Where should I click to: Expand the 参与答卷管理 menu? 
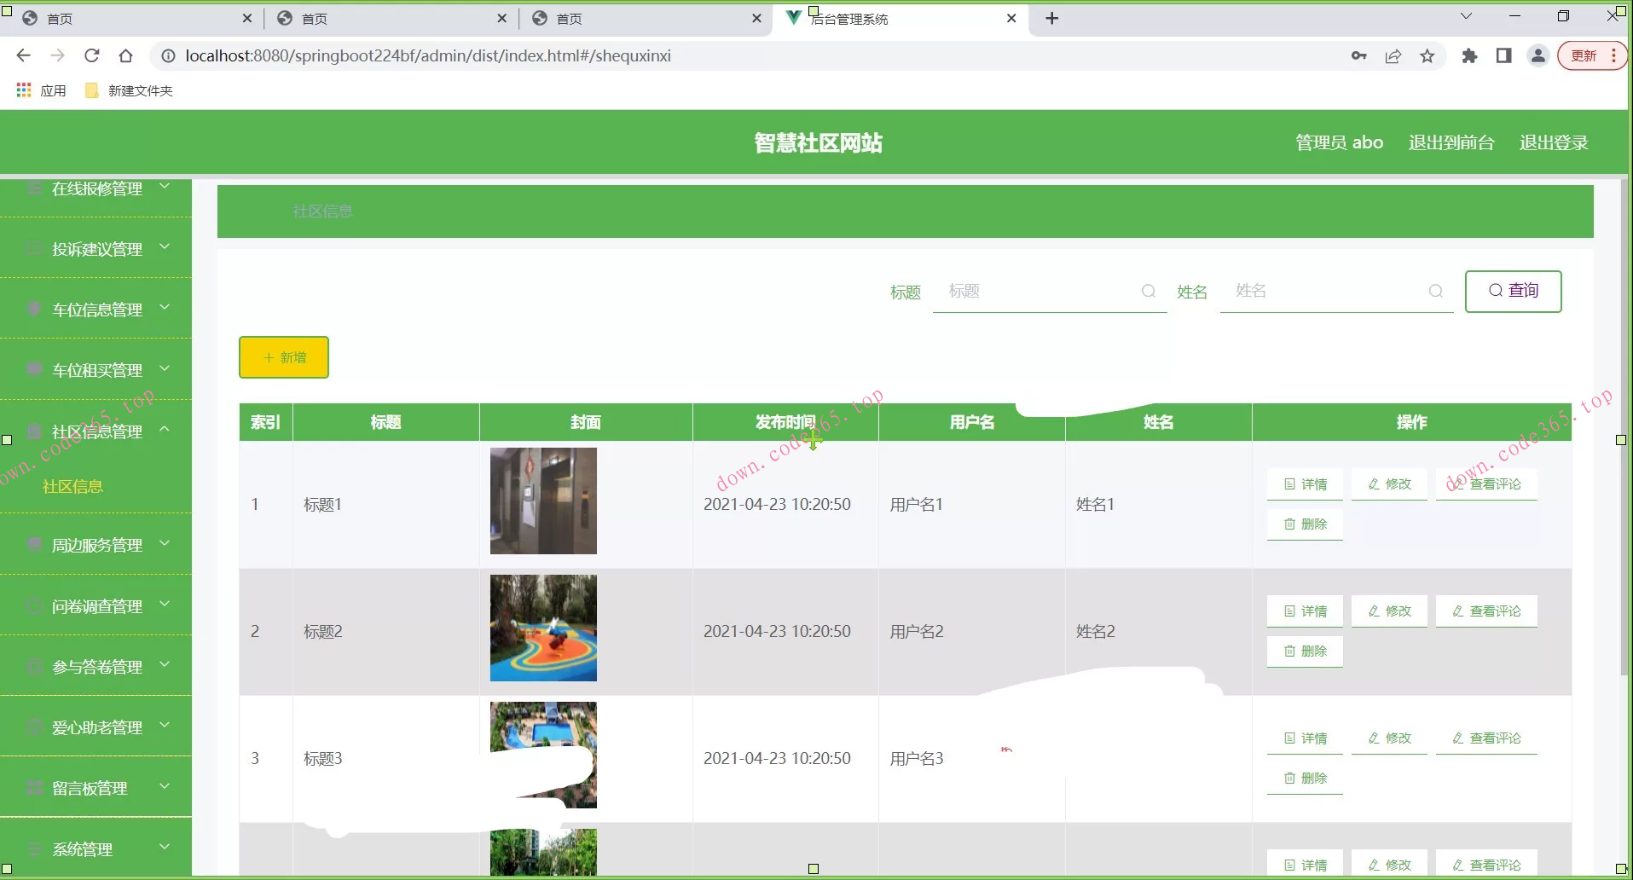165,665
